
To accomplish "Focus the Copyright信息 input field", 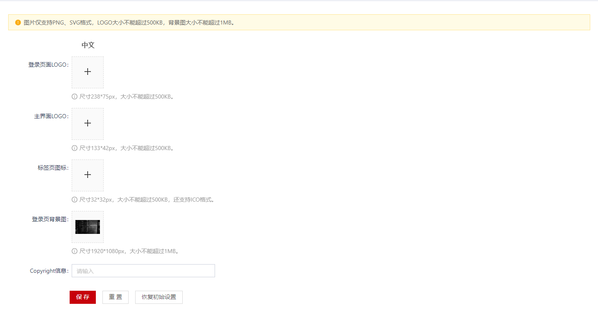I will [x=143, y=271].
